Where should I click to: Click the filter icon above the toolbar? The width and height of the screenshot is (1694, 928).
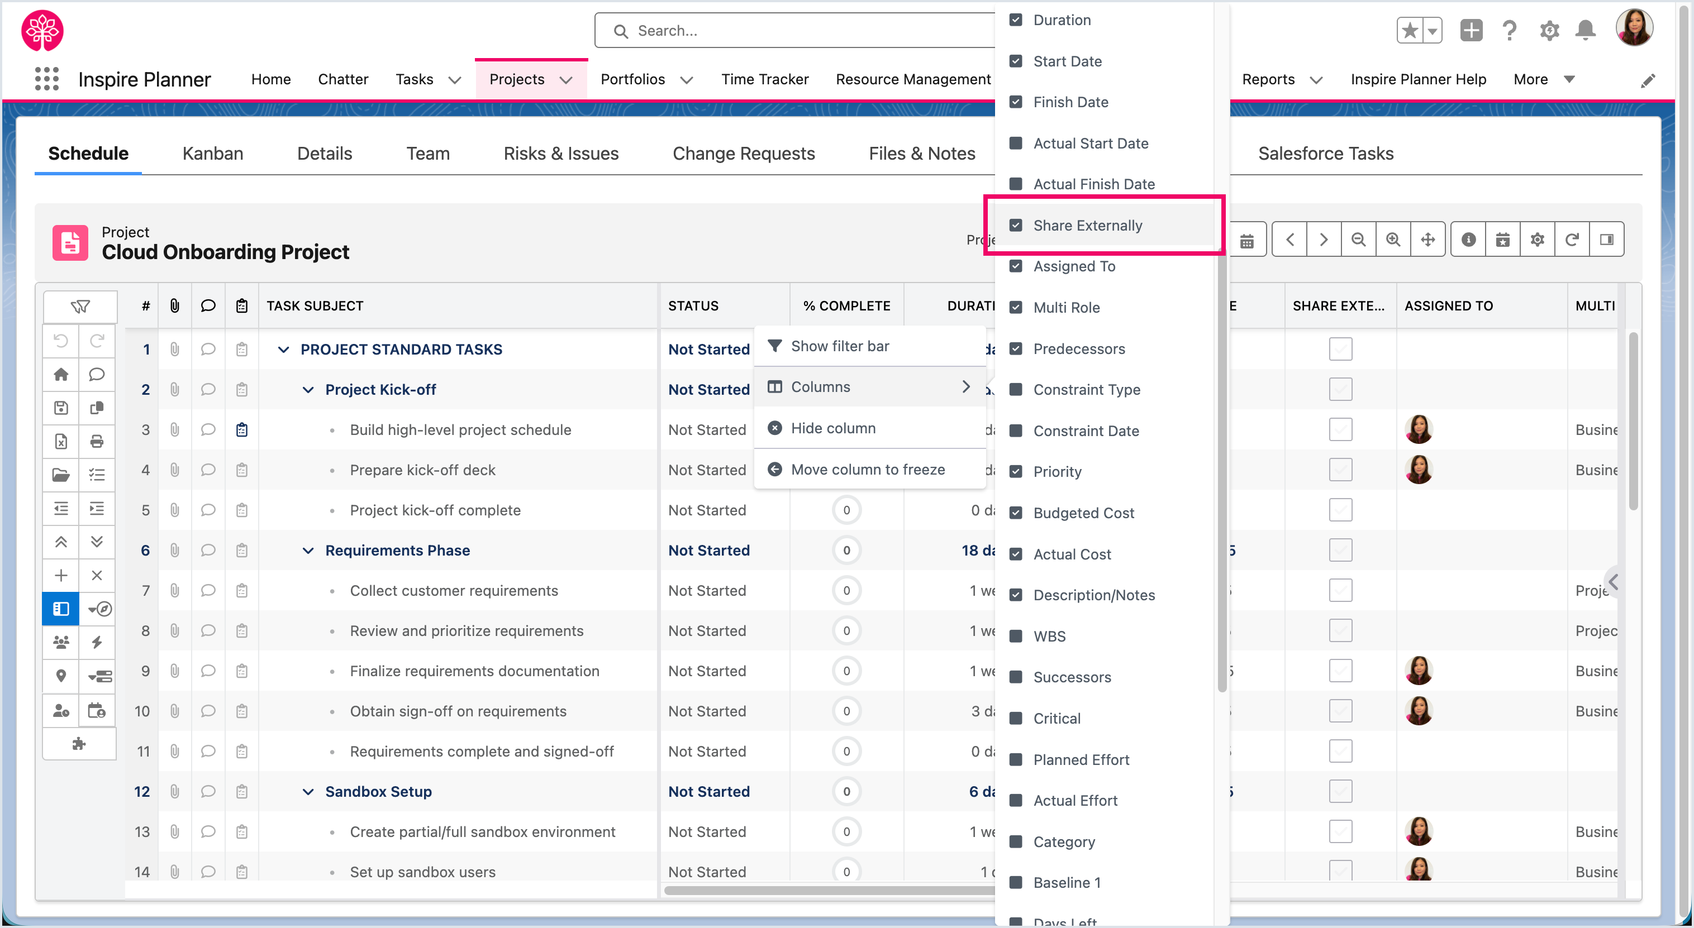pos(80,307)
